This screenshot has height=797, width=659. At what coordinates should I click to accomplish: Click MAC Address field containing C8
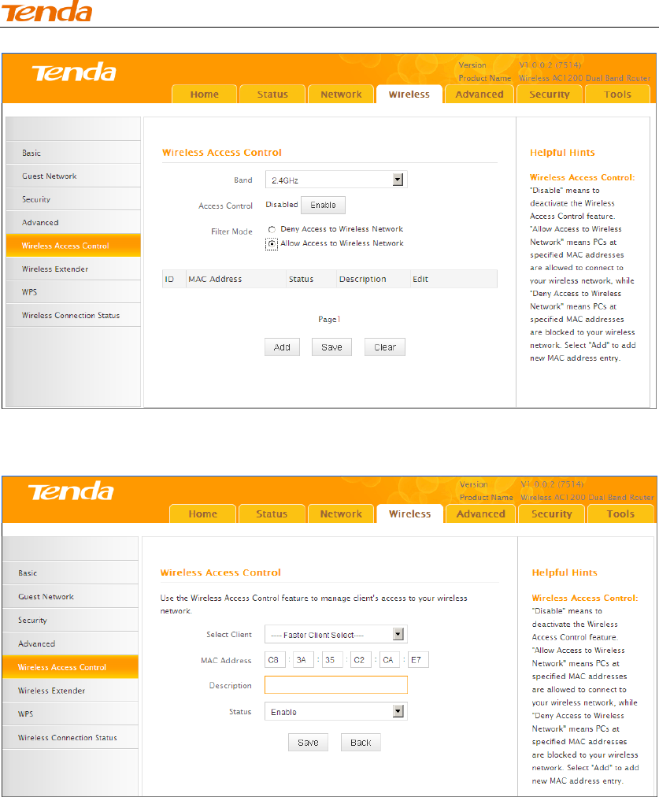275,660
